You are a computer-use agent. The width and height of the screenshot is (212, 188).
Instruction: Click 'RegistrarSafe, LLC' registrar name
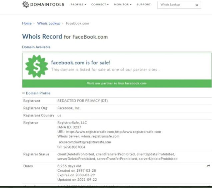point(72,123)
